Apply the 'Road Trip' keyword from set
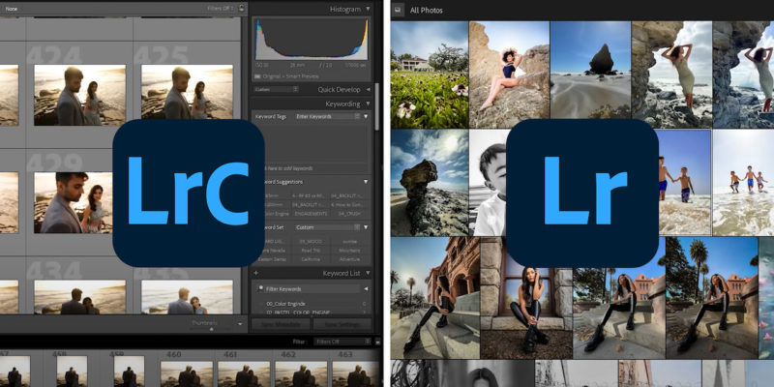Image resolution: width=774 pixels, height=387 pixels. [311, 251]
